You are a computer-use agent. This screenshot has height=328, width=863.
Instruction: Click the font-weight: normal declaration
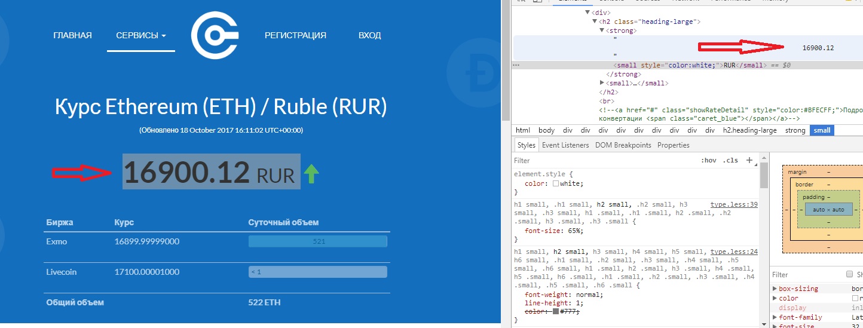(x=564, y=295)
